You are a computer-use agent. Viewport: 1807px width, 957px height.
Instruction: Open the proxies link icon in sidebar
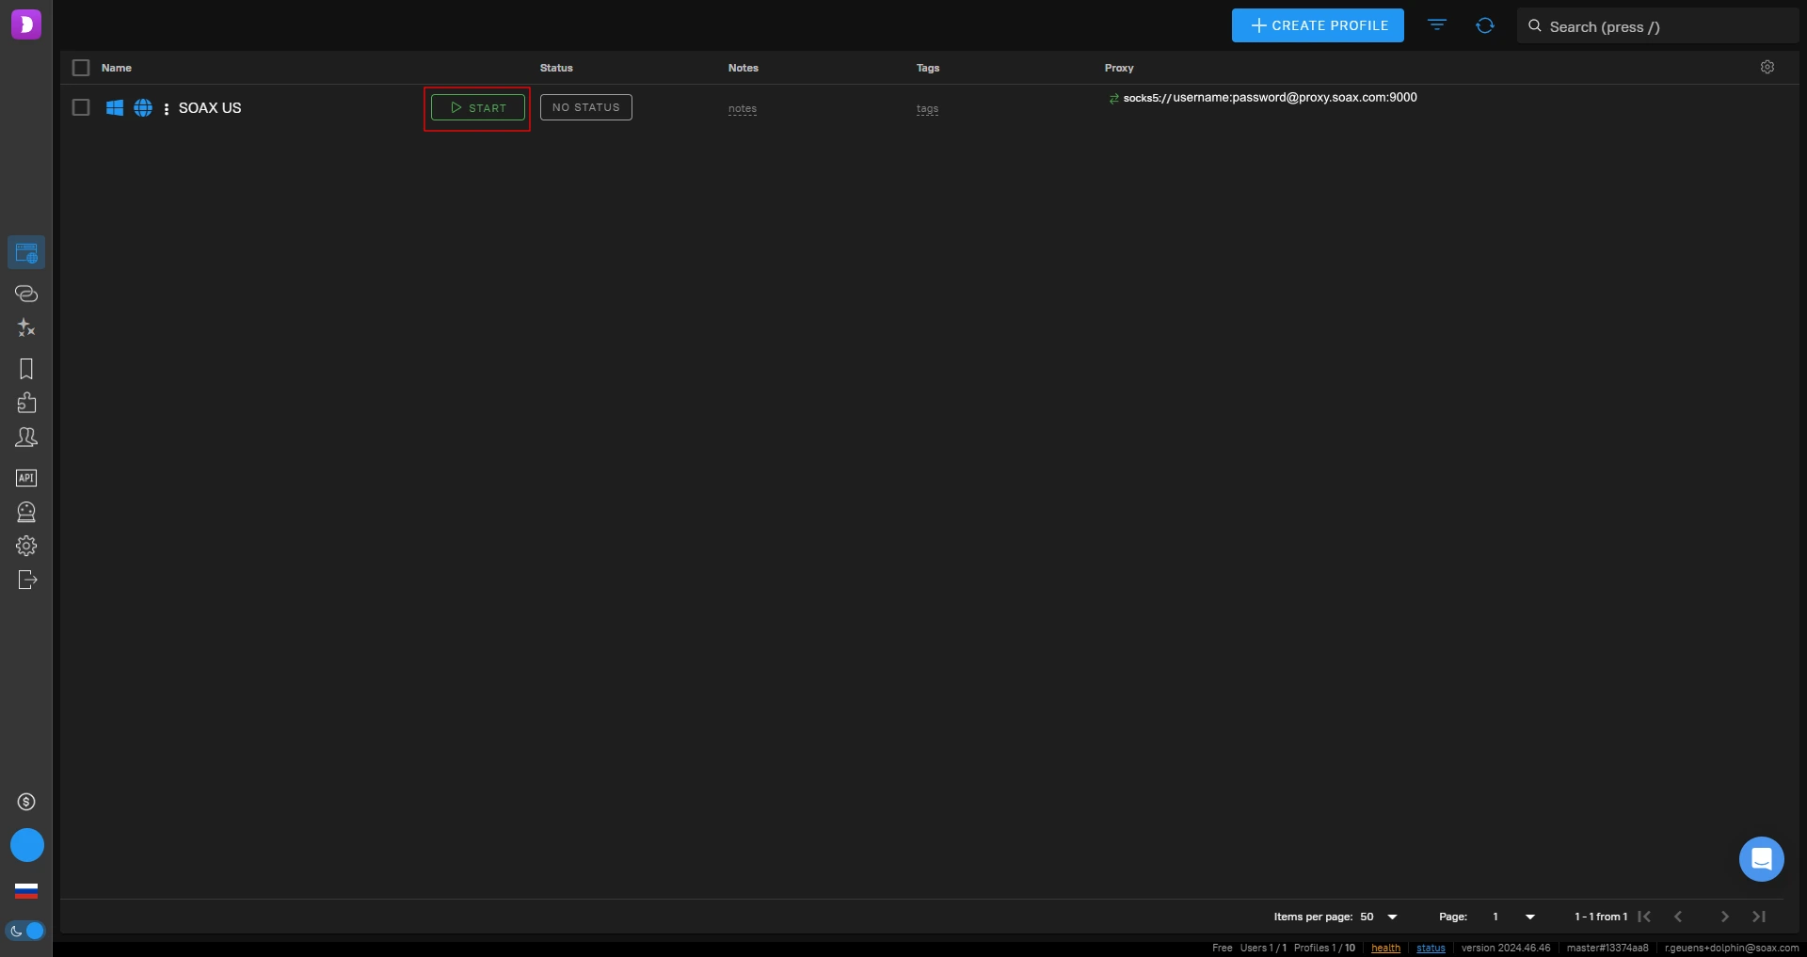point(26,294)
